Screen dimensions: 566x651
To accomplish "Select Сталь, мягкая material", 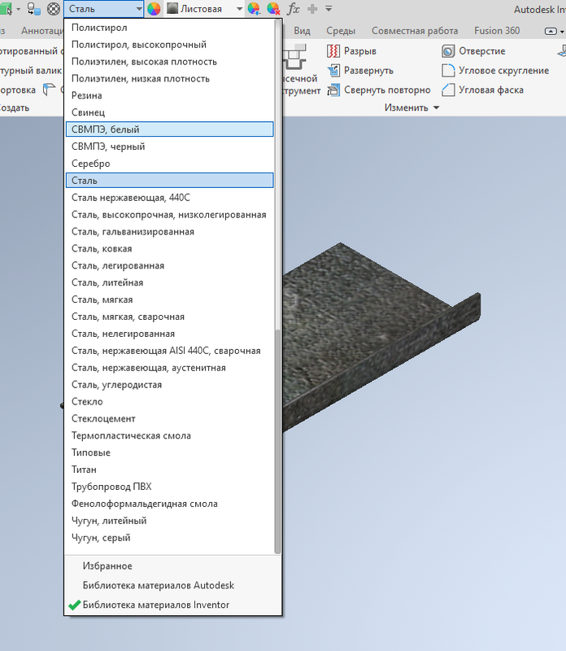I will pyautogui.click(x=170, y=299).
